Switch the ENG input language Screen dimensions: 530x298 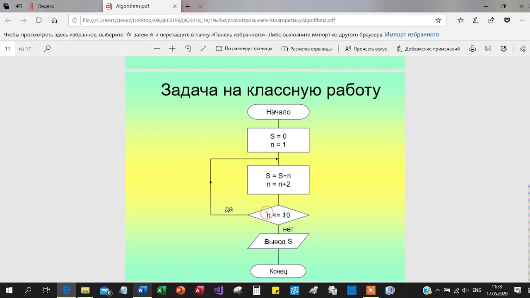click(x=477, y=290)
